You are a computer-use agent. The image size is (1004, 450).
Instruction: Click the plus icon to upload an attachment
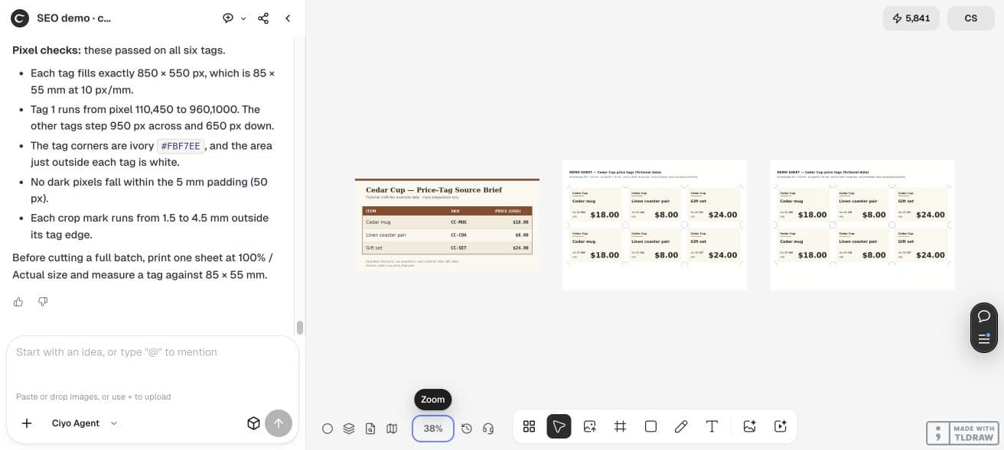[27, 423]
